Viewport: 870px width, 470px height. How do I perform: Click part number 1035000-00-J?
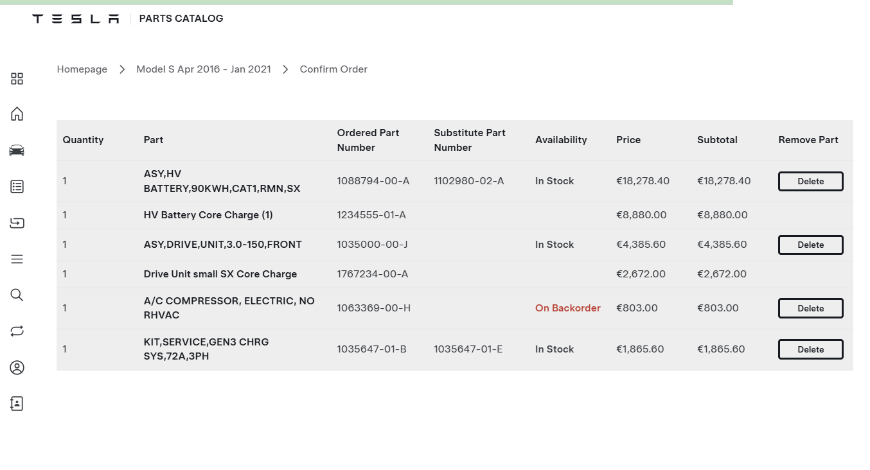(x=373, y=245)
